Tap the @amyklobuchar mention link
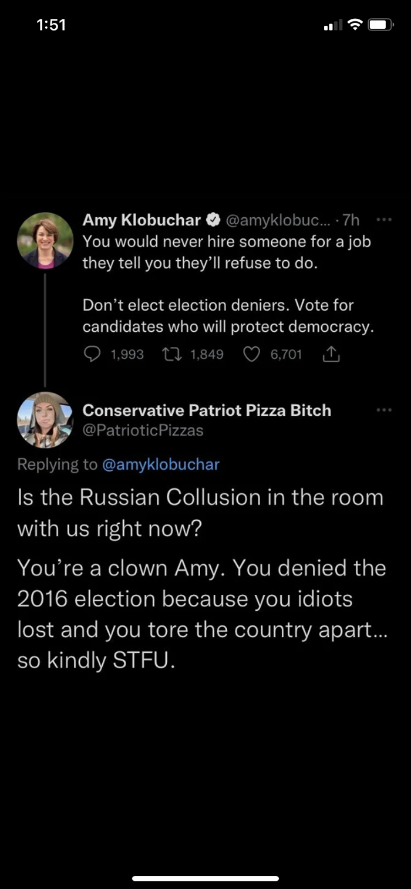 click(160, 464)
